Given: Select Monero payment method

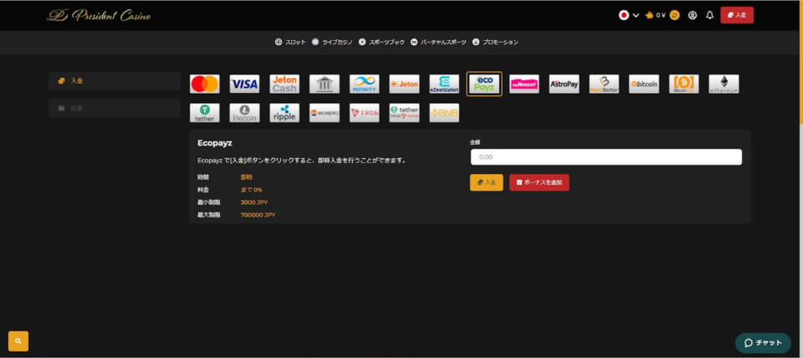Looking at the screenshot, I should tap(325, 113).
